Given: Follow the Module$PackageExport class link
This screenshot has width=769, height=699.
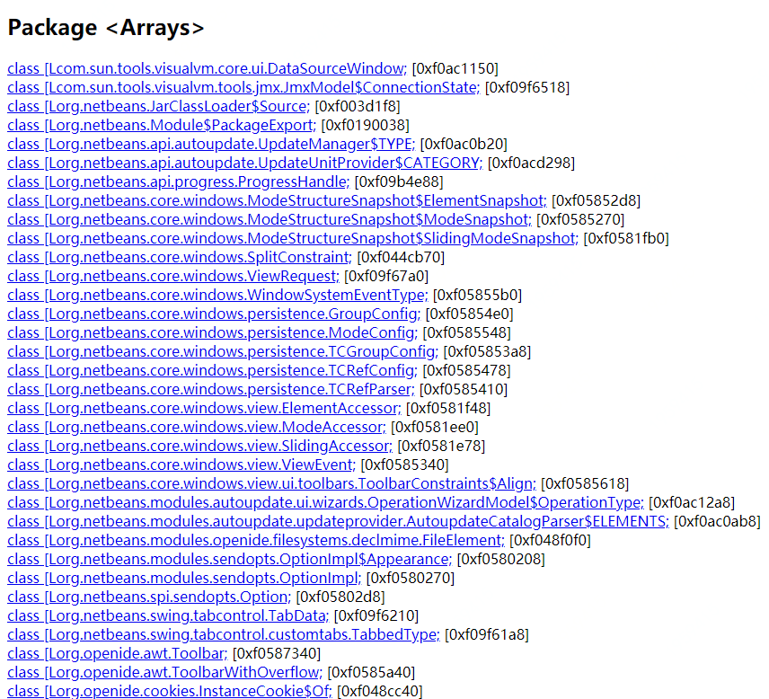Looking at the screenshot, I should coord(162,126).
